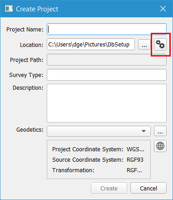Click the globe coordinate system icon
The width and height of the screenshot is (173, 200).
coord(160,146)
